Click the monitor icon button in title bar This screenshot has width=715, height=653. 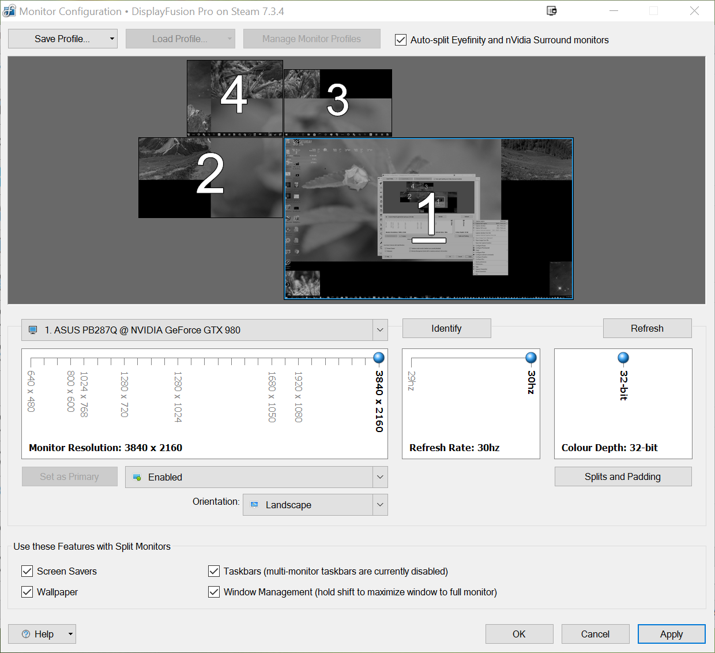point(551,11)
